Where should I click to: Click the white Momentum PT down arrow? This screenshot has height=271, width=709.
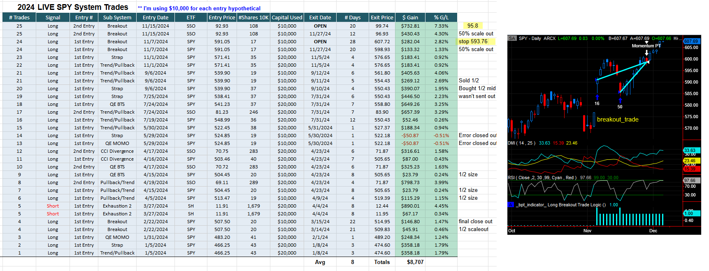646,52
